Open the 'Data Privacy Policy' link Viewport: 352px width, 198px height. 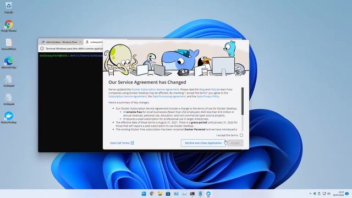tap(208, 96)
